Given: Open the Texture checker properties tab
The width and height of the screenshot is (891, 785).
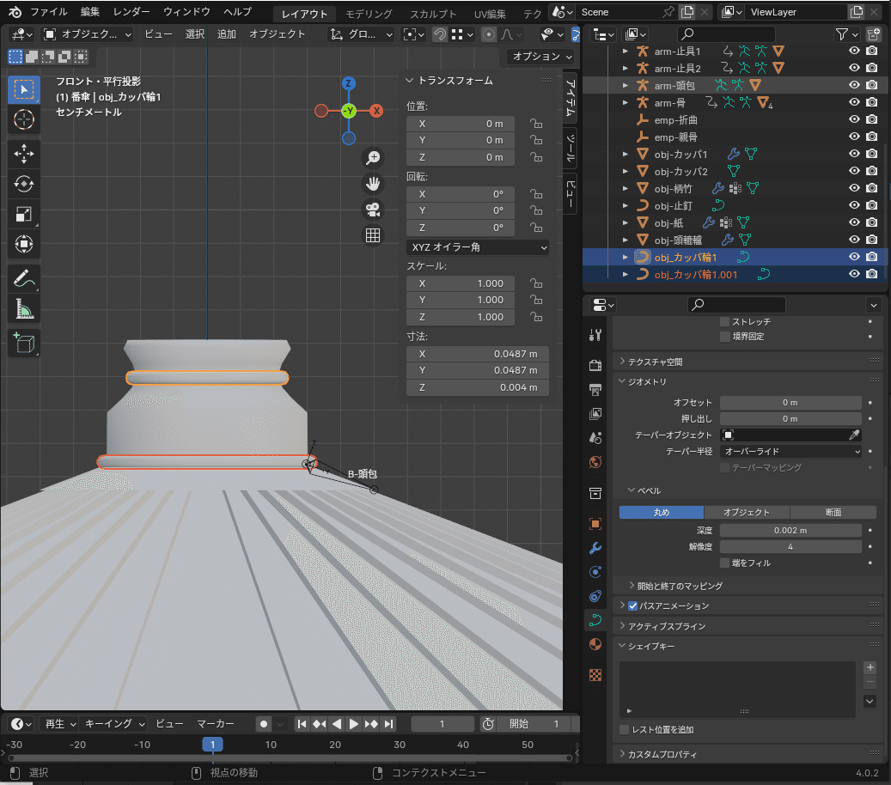Looking at the screenshot, I should point(595,675).
